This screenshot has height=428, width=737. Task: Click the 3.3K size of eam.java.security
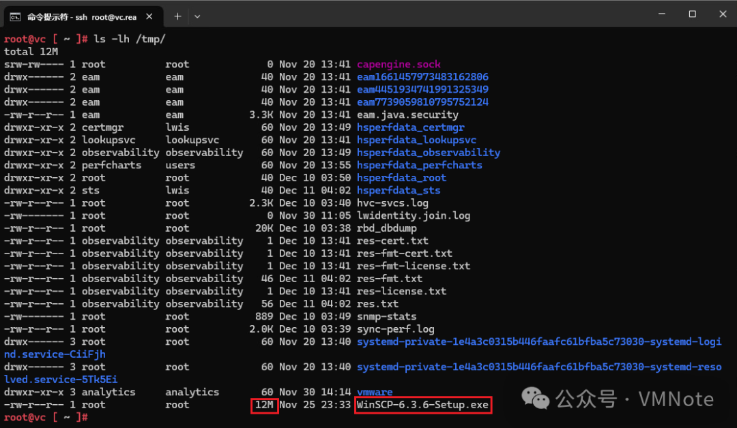coord(261,115)
